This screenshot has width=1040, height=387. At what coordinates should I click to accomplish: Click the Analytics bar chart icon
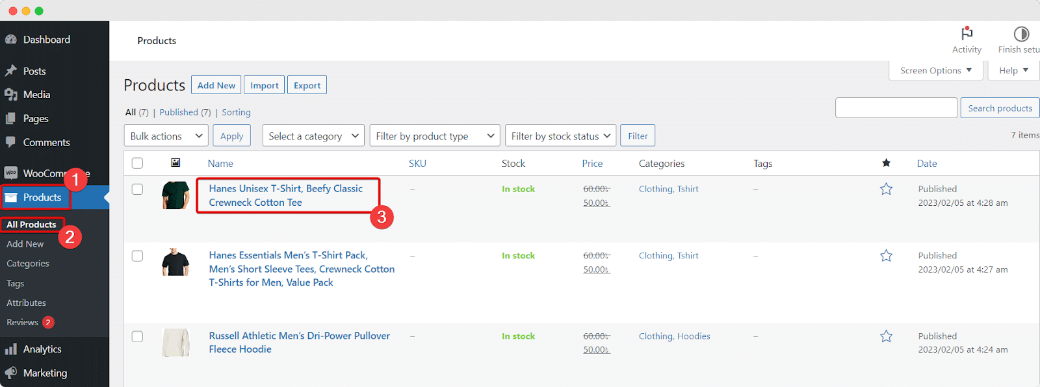coord(10,349)
